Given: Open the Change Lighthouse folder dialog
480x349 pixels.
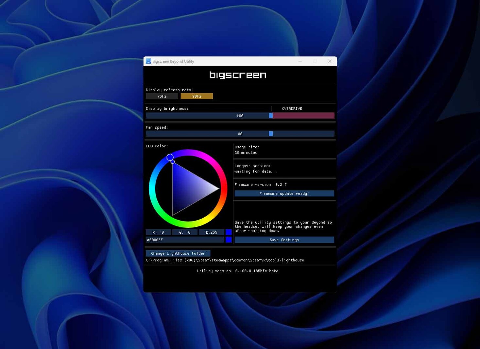Looking at the screenshot, I should [178, 253].
